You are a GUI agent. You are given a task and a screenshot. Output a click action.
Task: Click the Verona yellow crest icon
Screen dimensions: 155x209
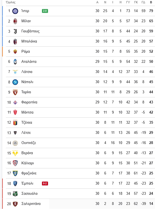coord(15,153)
